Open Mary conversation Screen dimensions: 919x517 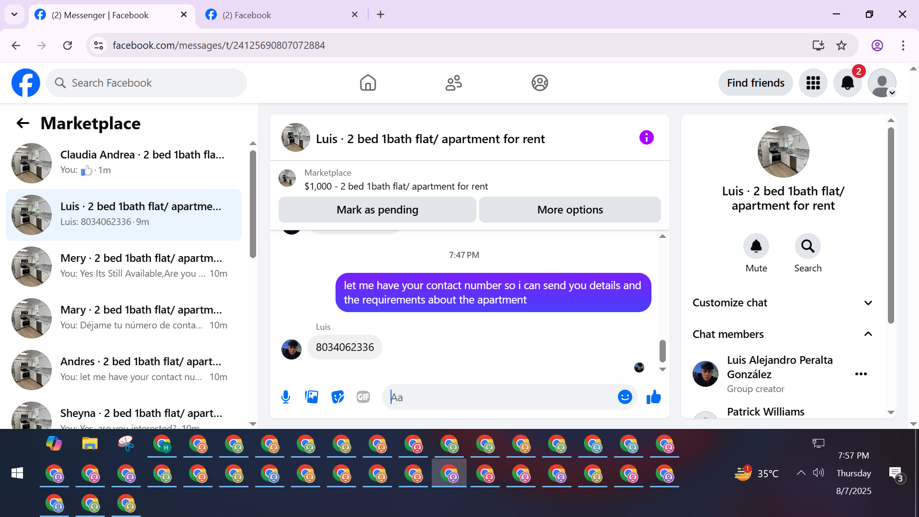124,318
